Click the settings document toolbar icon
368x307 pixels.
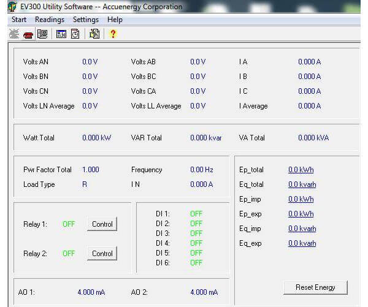(94, 34)
